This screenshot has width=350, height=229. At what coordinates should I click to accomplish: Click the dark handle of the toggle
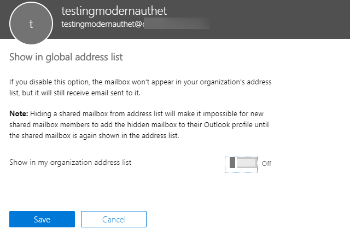232,163
